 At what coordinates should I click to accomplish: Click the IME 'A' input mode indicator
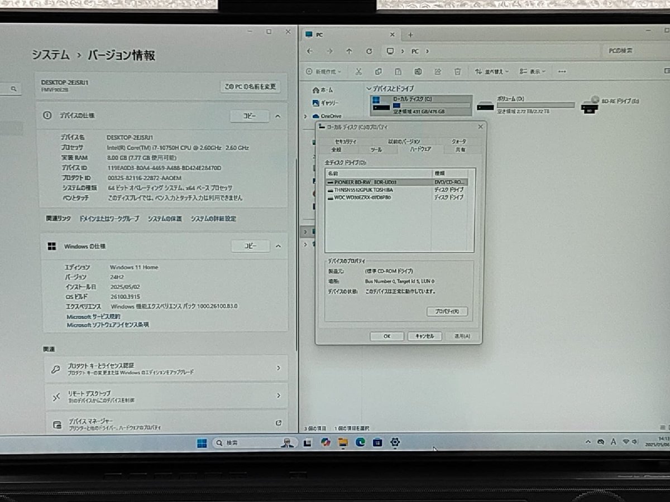(x=614, y=442)
